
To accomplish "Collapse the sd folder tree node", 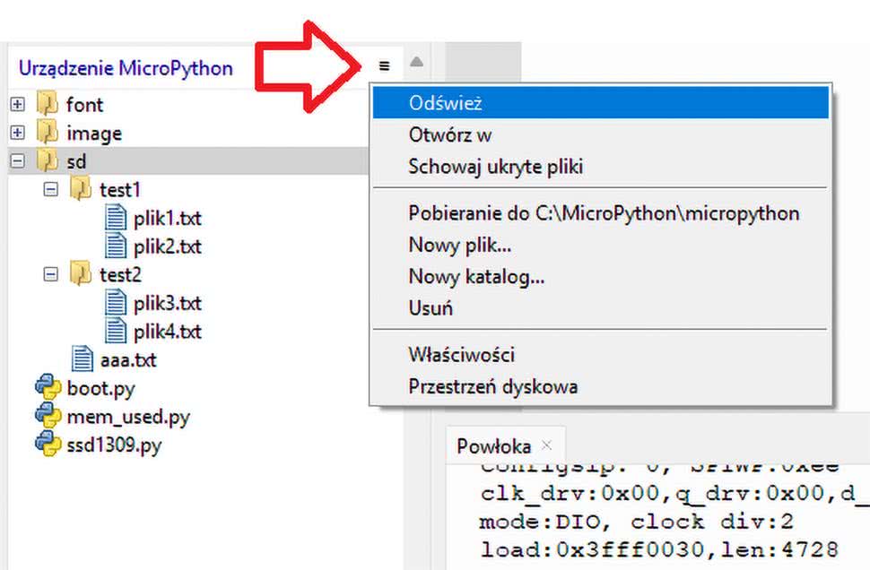I will click(17, 162).
